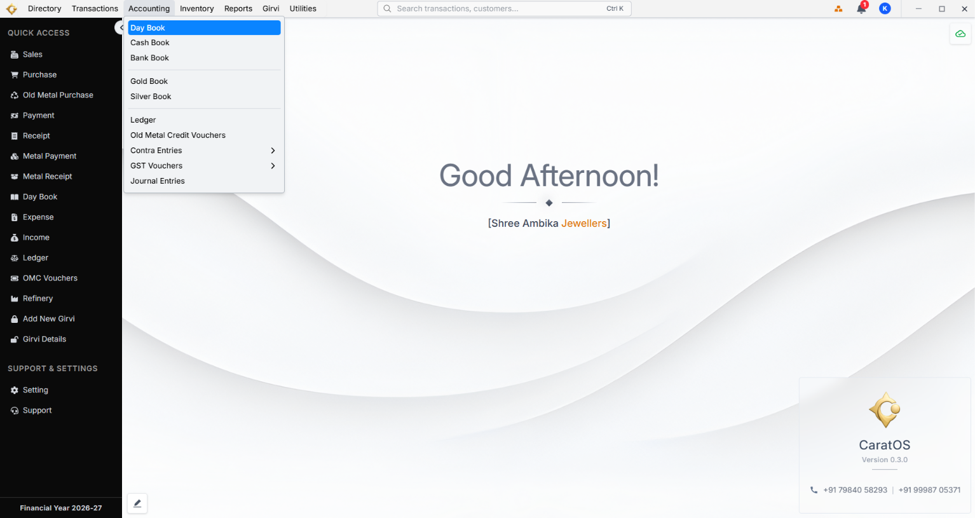Click phone number +91 79840 58293
The width and height of the screenshot is (975, 518).
(855, 490)
